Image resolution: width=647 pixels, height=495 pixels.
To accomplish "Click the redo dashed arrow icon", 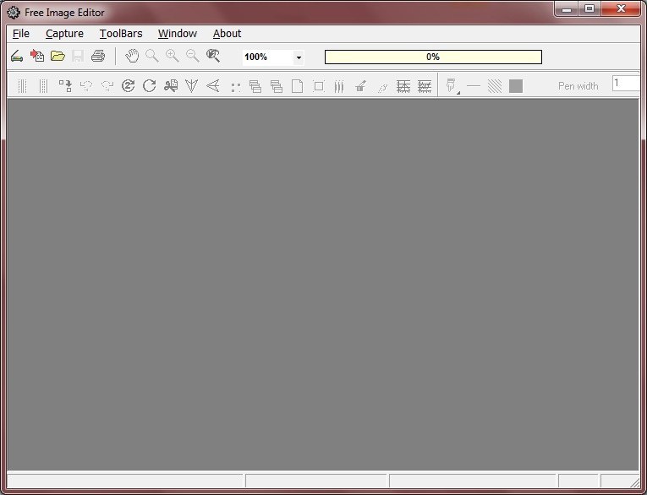I will [107, 85].
